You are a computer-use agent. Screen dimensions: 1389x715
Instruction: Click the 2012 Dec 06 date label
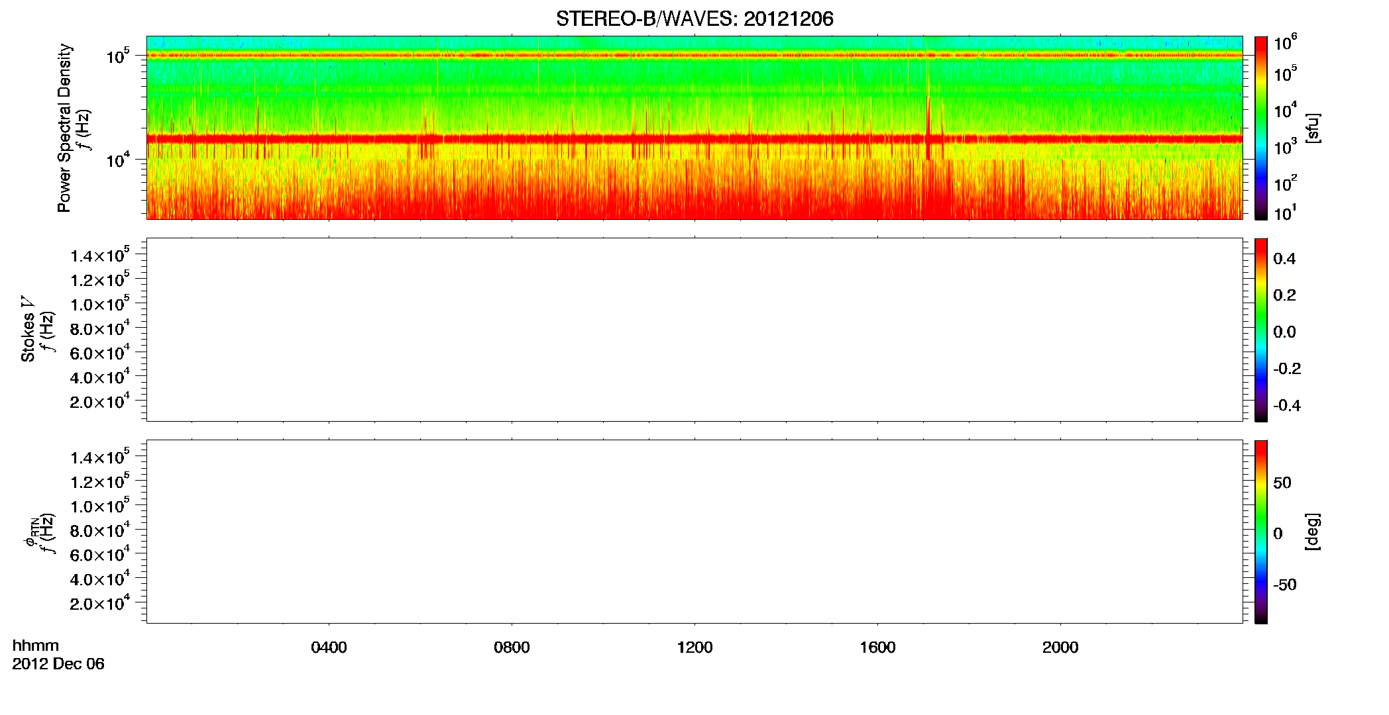tap(58, 664)
